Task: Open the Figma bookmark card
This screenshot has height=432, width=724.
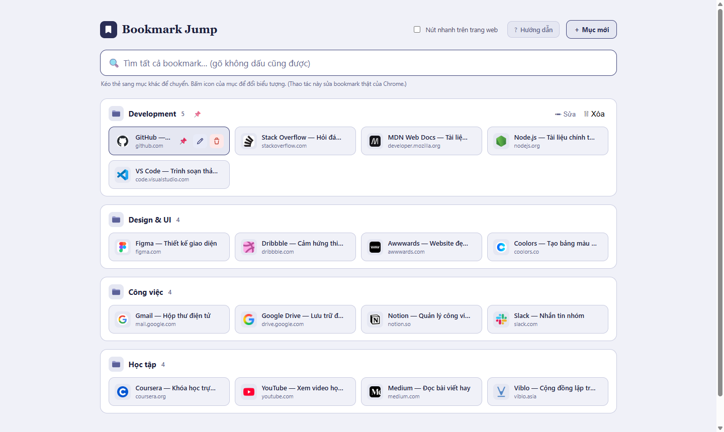Action: (169, 247)
